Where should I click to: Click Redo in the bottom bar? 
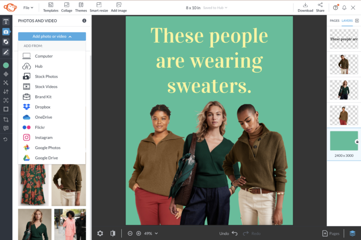(252, 233)
